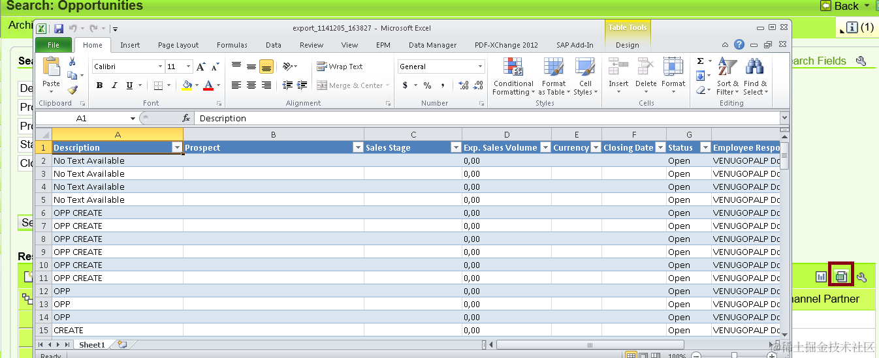Viewport: 879px width, 358px height.
Task: Open the SAP Add-In ribbon tab
Action: 575,45
